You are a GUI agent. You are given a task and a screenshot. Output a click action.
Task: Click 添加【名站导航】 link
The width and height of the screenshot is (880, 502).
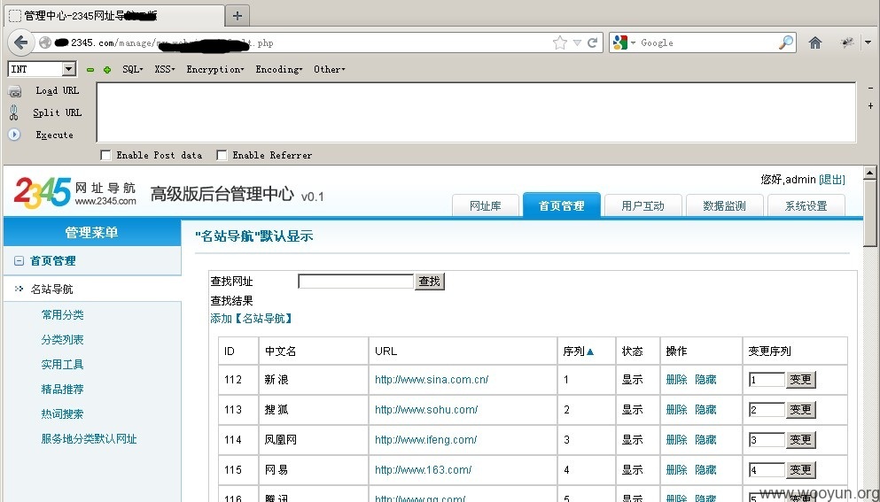coord(251,319)
